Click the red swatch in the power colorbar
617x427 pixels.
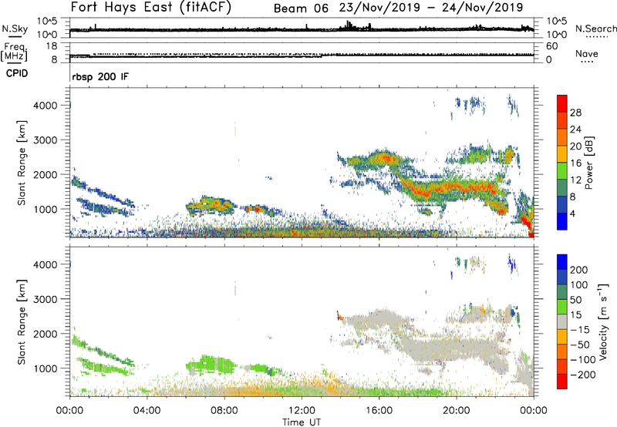(x=562, y=103)
